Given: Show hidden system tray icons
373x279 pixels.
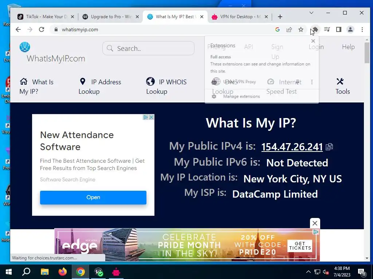Looking at the screenshot, I should point(308,272).
